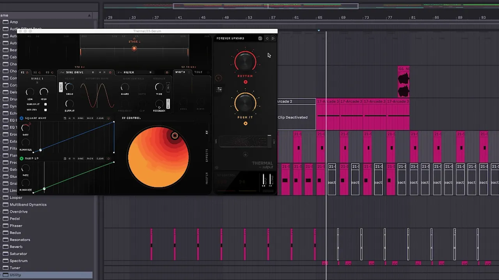Click the Push It macro knob

245,103
